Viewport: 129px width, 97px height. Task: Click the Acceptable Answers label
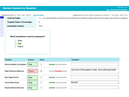[16, 26]
